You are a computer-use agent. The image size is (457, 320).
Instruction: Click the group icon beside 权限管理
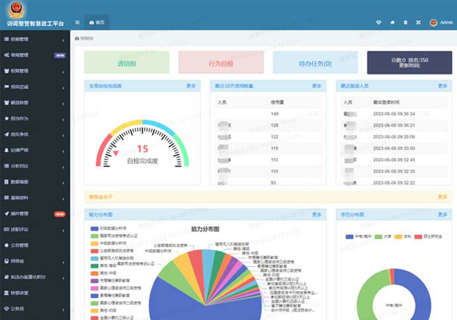(x=6, y=71)
